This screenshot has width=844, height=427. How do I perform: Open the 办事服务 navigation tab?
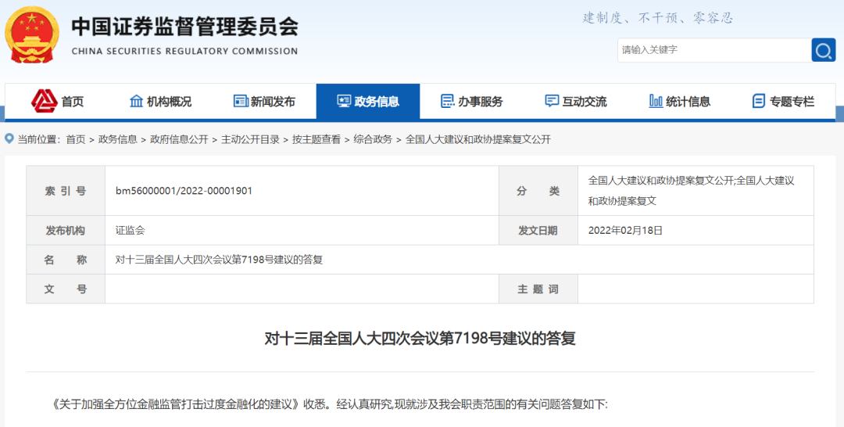[471, 101]
